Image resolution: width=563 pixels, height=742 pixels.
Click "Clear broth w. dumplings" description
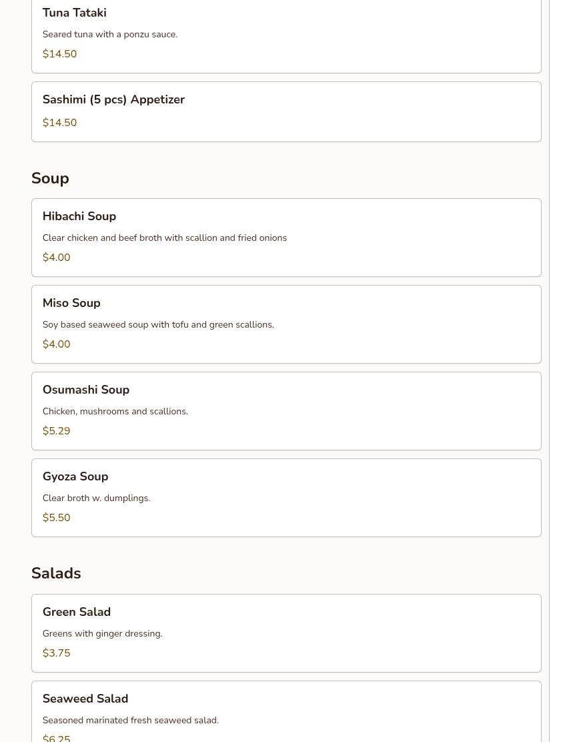coord(96,498)
